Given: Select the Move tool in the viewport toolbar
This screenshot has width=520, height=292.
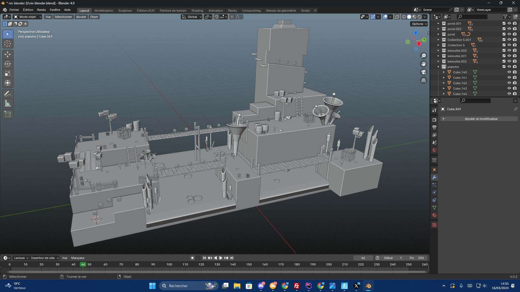Looking at the screenshot, I should click(8, 54).
